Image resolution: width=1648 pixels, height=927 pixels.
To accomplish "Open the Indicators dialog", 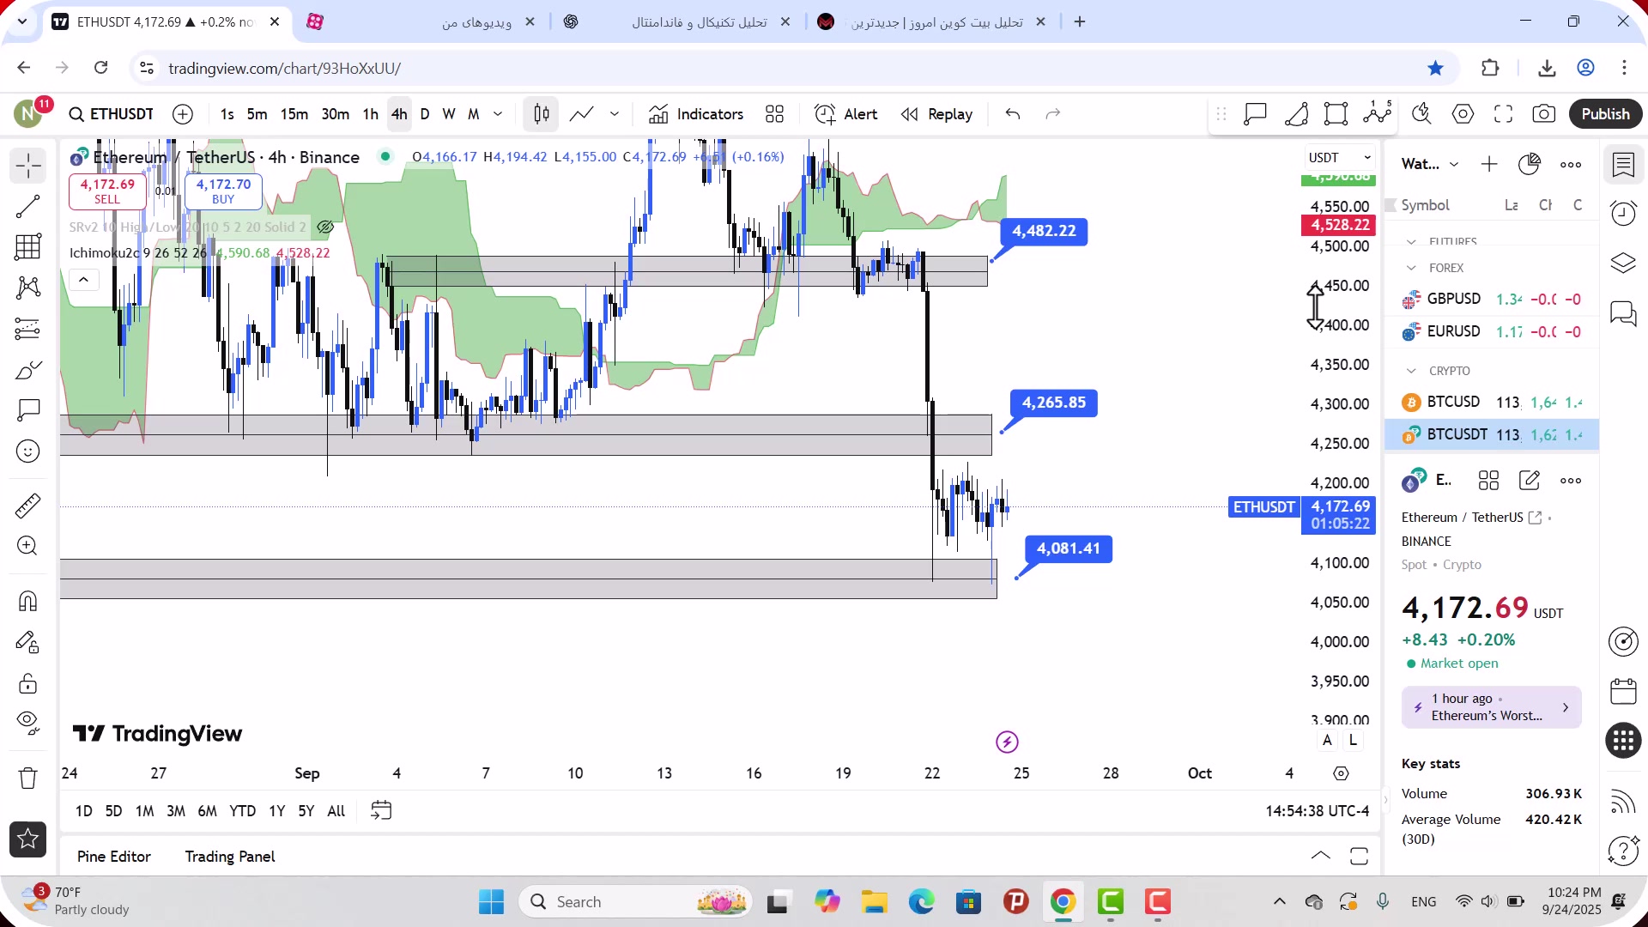I will 696,114.
